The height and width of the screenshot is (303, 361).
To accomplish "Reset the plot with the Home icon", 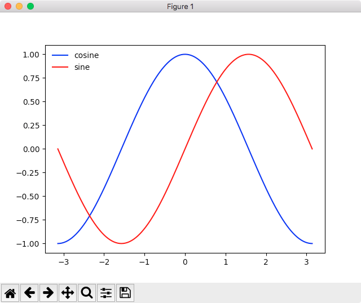I will coord(10,293).
